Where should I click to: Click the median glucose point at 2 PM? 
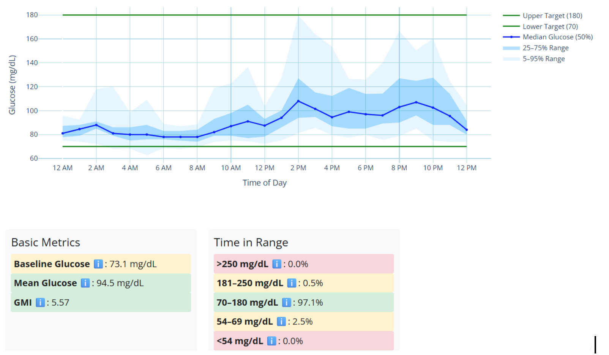pyautogui.click(x=298, y=101)
